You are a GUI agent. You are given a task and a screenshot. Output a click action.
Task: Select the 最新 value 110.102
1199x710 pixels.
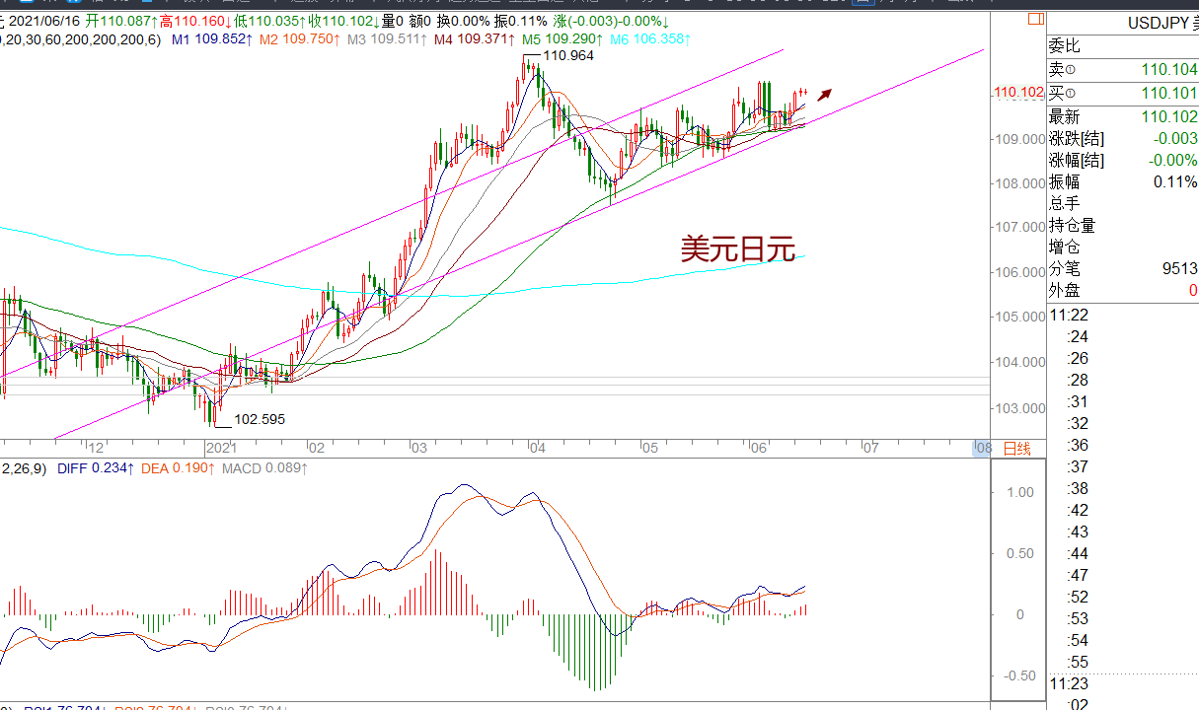pyautogui.click(x=1168, y=116)
